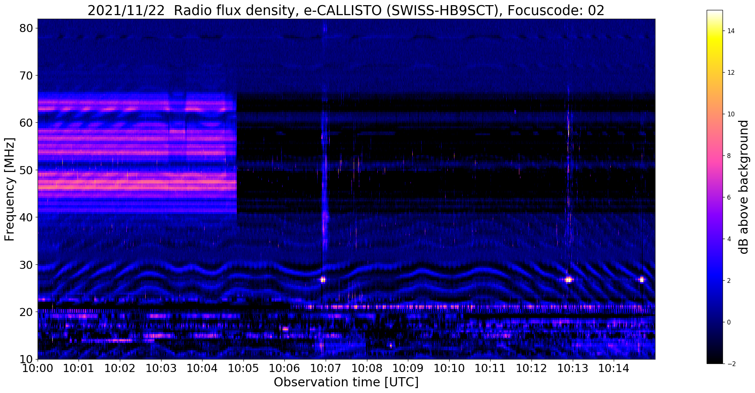This screenshot has height=393, width=755.
Task: Click the 10:07 time tick label
Action: pyautogui.click(x=326, y=369)
